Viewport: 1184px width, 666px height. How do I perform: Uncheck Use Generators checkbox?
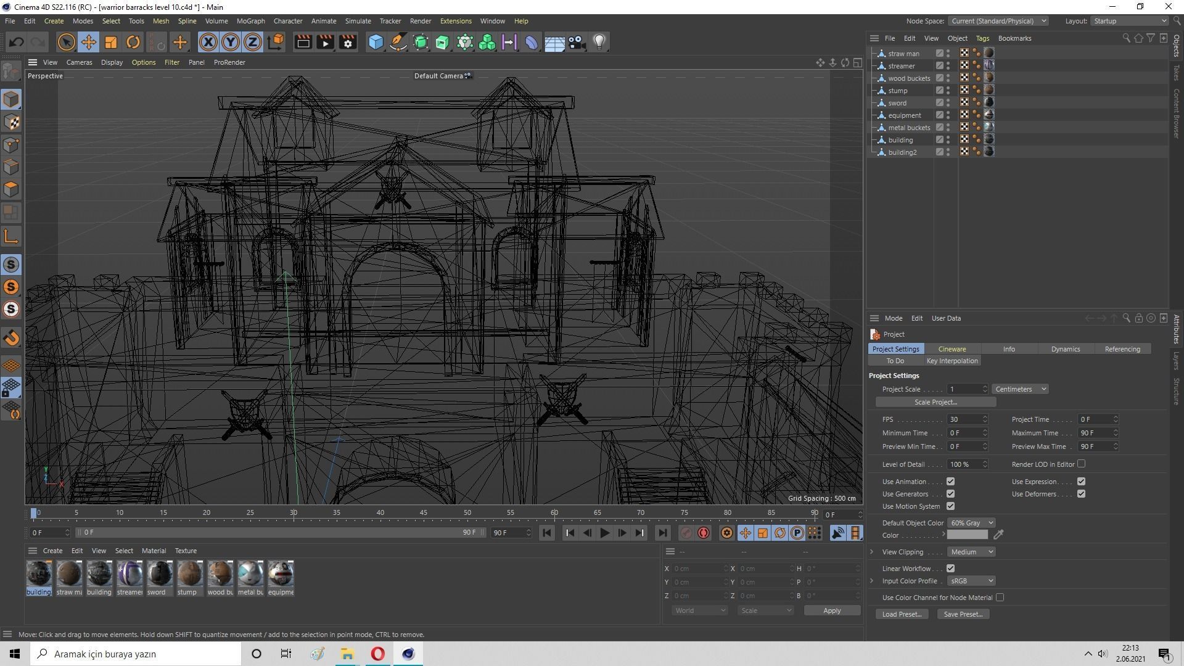950,494
